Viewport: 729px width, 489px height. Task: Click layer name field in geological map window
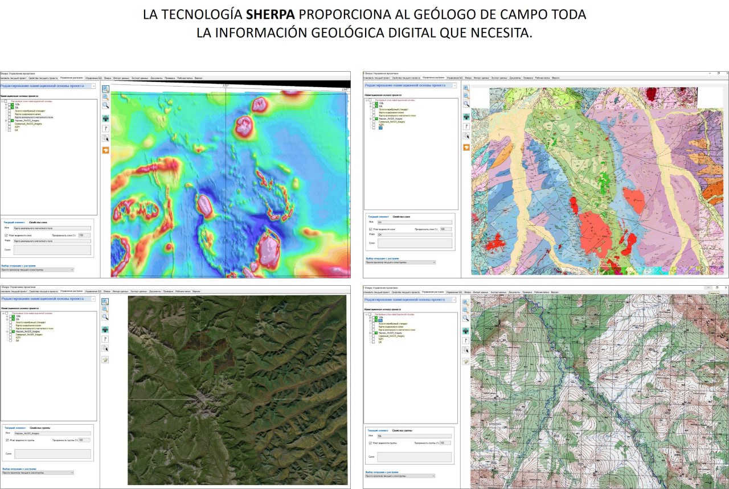[414, 223]
